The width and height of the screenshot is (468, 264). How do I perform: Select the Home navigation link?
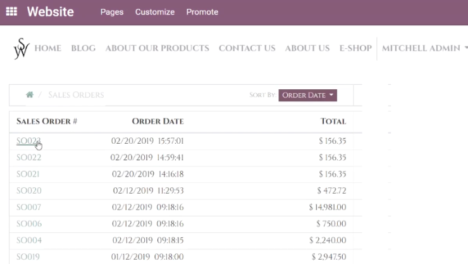pyautogui.click(x=48, y=48)
